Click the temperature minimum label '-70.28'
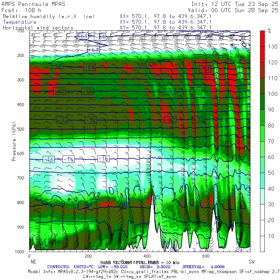The width and height of the screenshot is (280, 280). [x=236, y=59]
